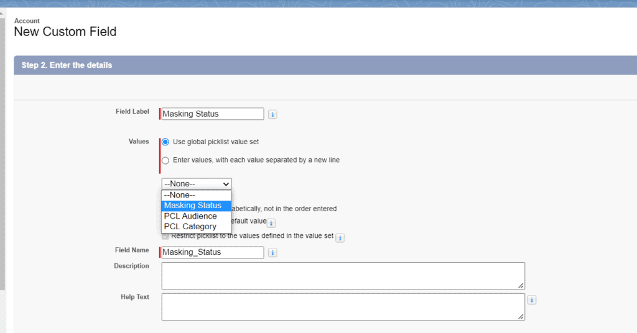637x333 pixels.
Task: Collapse the global value set dropdown
Action: point(197,184)
